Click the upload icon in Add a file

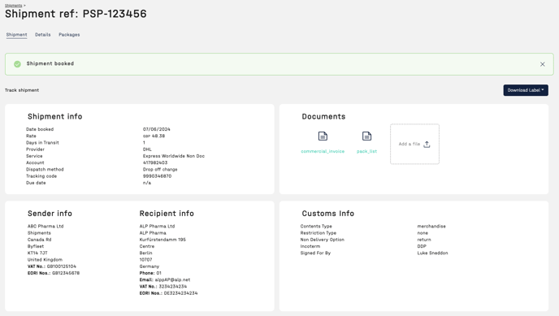[x=427, y=145]
